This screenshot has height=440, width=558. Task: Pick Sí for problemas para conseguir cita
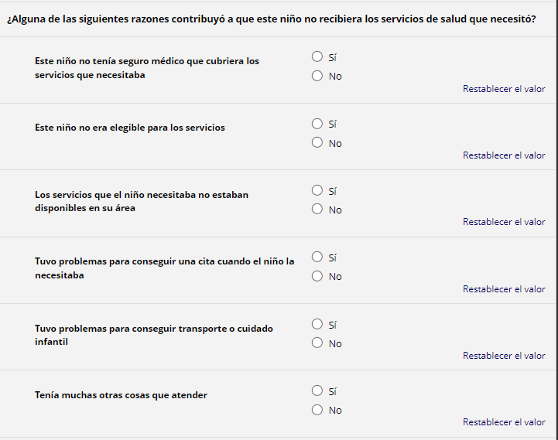(317, 257)
